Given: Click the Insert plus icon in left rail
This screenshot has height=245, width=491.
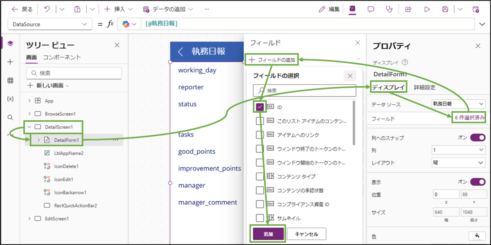Looking at the screenshot, I should 11,62.
